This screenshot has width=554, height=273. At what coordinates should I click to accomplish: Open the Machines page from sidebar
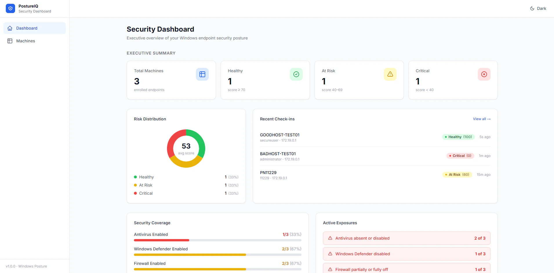[x=34, y=41]
